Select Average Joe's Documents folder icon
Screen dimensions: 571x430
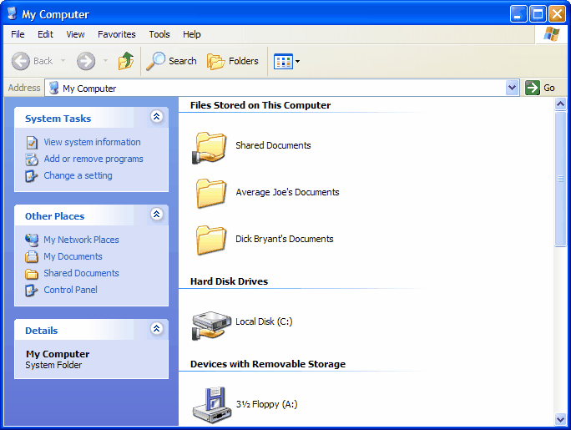(211, 193)
